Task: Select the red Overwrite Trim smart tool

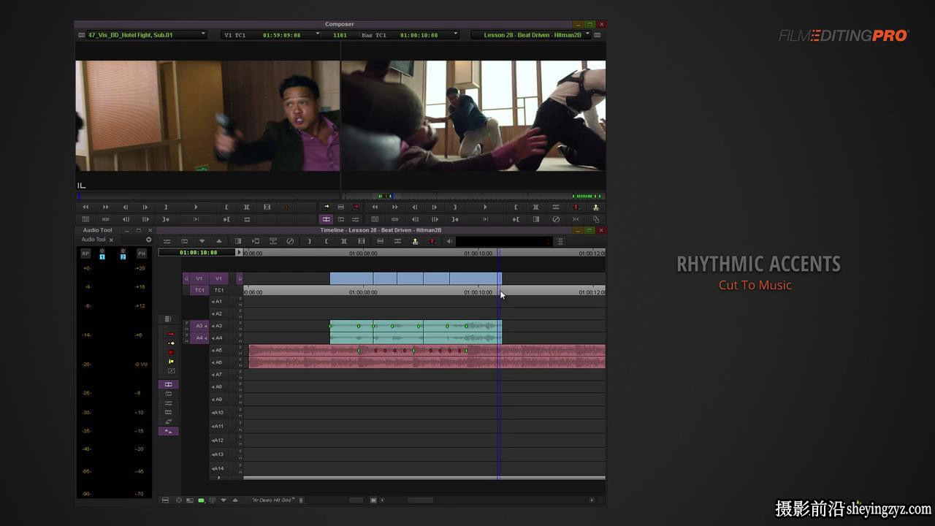Action: [x=171, y=352]
